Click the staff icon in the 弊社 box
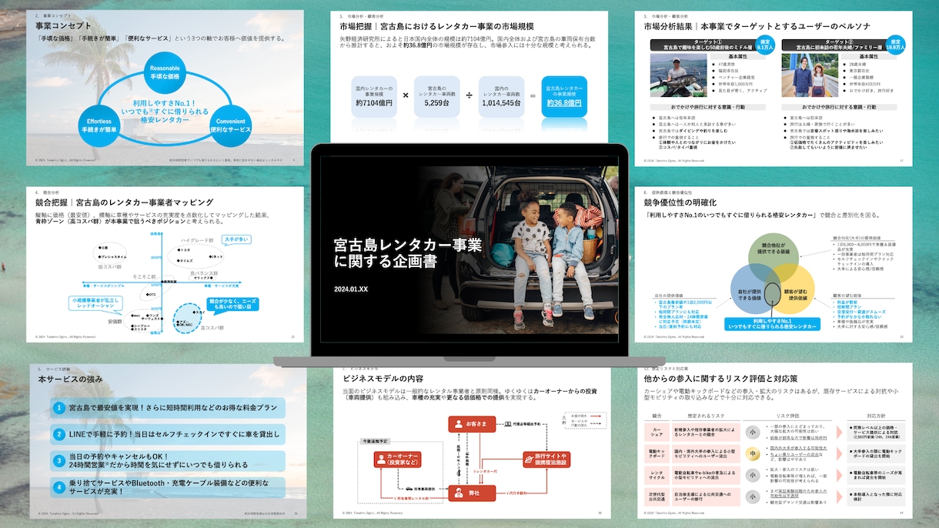Viewport: 939px width, 528px height. point(459,492)
